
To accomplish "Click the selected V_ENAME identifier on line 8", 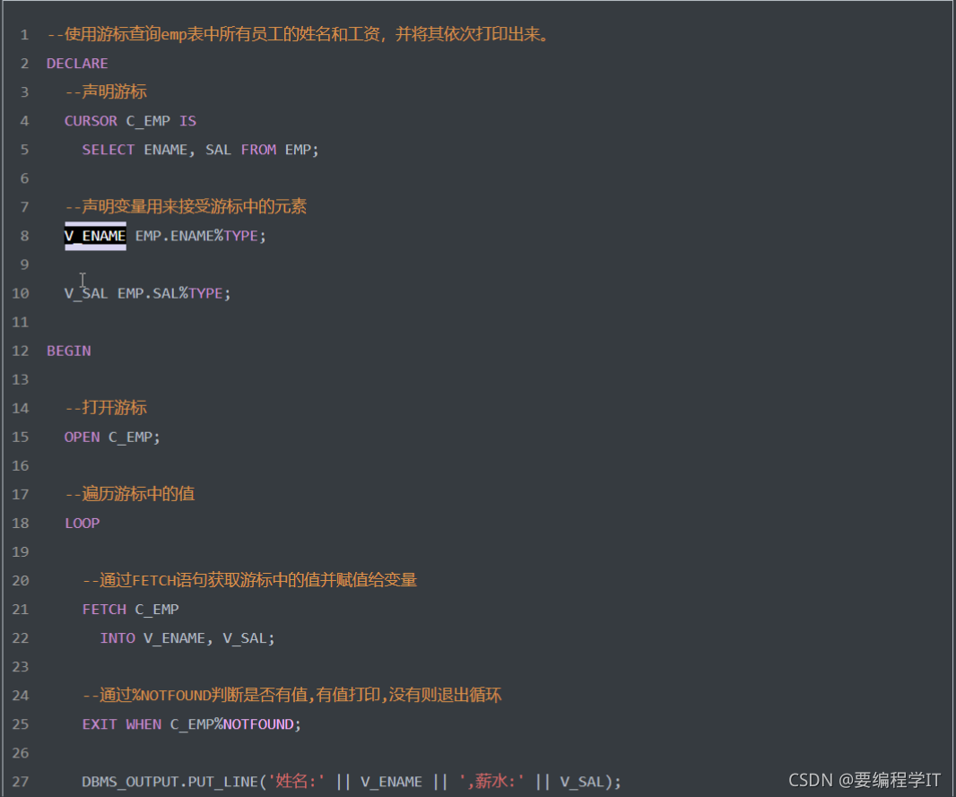I will 94,235.
